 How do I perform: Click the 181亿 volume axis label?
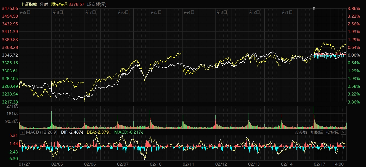coord(12,114)
